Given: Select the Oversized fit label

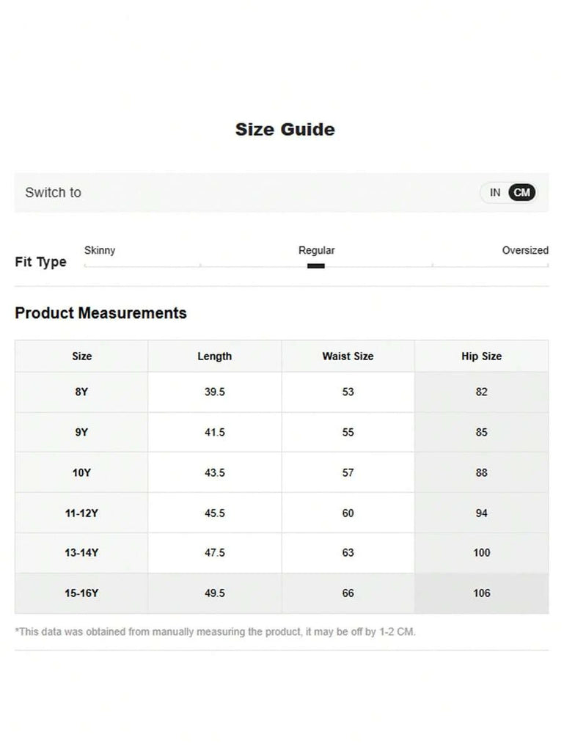Looking at the screenshot, I should [525, 250].
